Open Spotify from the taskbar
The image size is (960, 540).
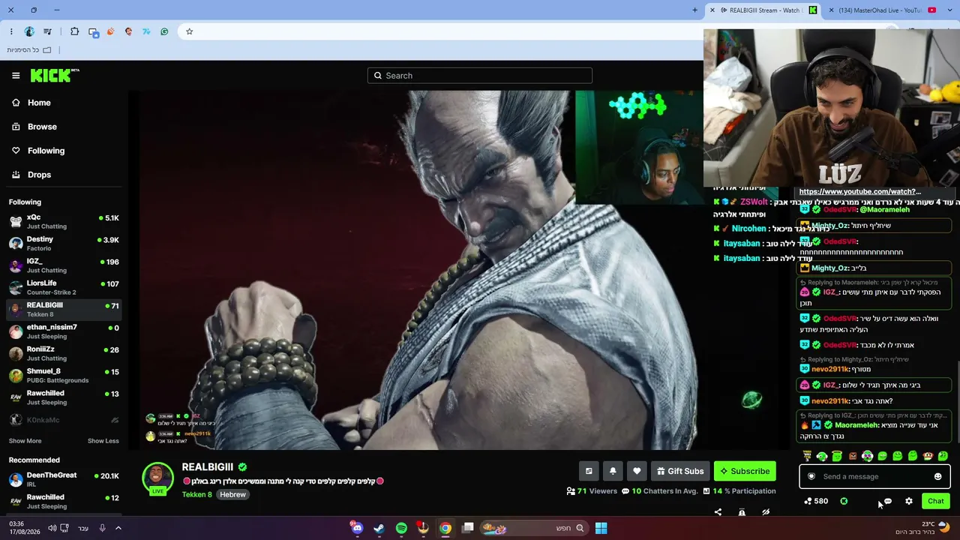coord(401,528)
